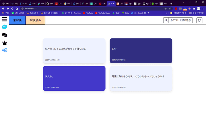Open the tab search chevron

[183, 2]
